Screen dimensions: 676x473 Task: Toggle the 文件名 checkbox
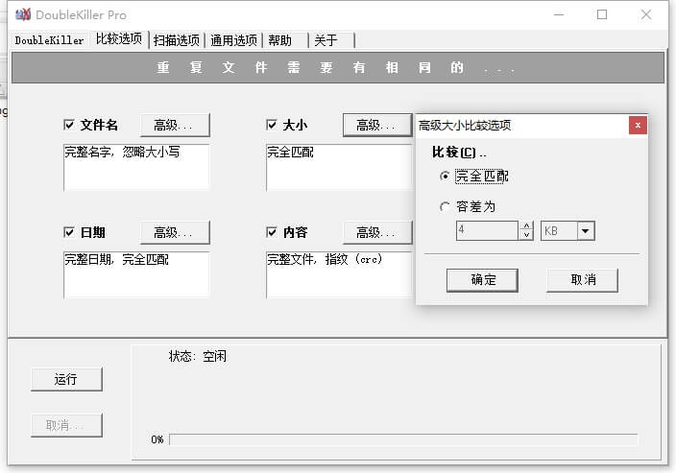69,125
